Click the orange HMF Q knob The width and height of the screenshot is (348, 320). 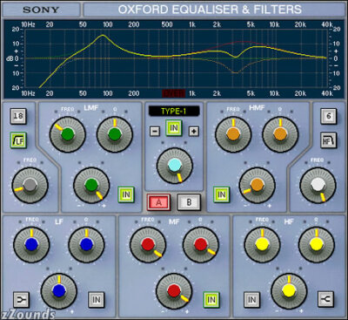(x=280, y=134)
